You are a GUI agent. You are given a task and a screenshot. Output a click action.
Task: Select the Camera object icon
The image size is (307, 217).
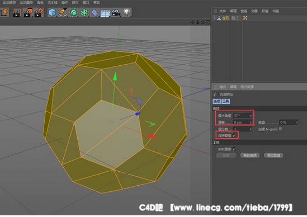116,13
